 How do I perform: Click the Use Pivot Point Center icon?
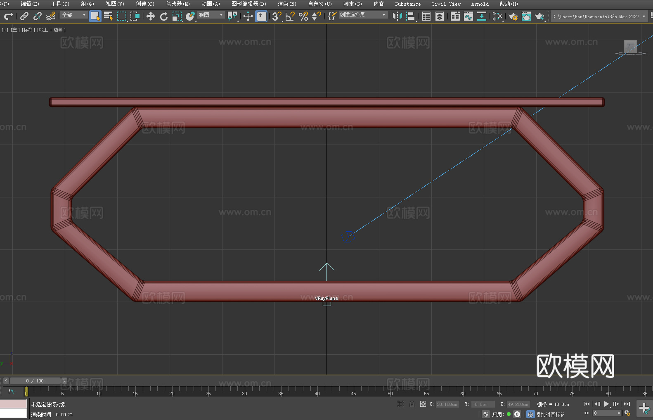(x=232, y=16)
